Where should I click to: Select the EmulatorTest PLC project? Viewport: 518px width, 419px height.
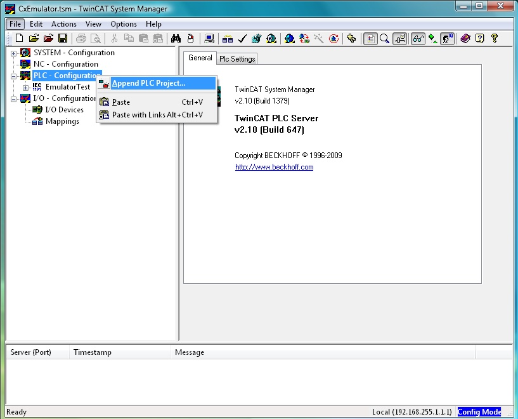[68, 87]
